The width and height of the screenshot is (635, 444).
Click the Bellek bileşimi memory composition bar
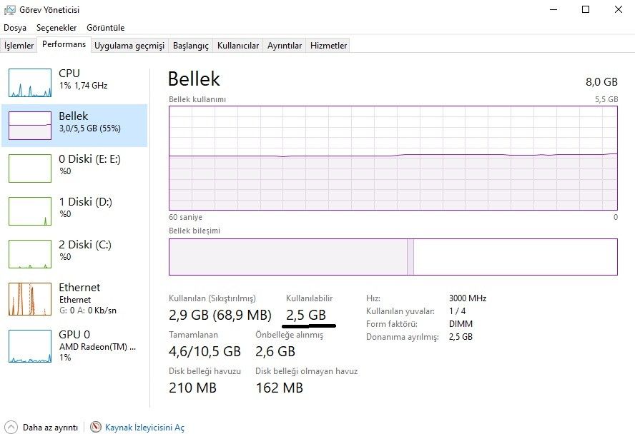click(393, 257)
